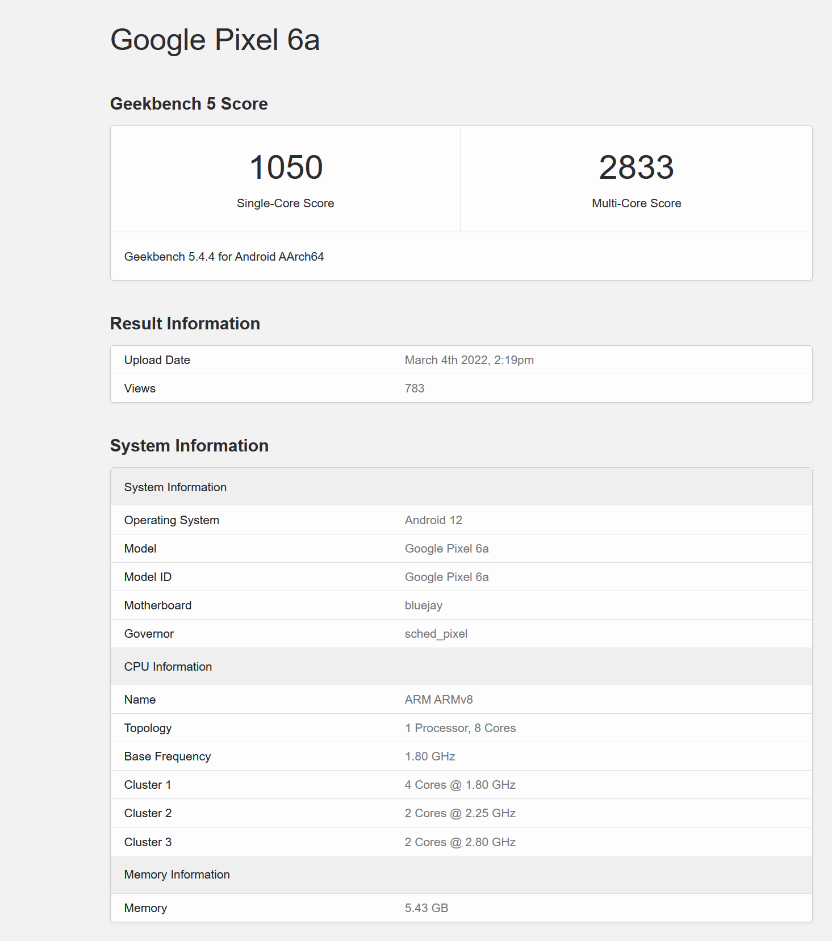
Task: Select the 5.43 GB memory value
Action: [x=427, y=908]
